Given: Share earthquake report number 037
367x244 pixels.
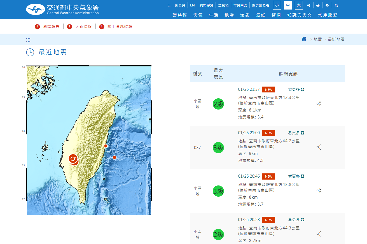Looking at the screenshot, I should coord(319,147).
